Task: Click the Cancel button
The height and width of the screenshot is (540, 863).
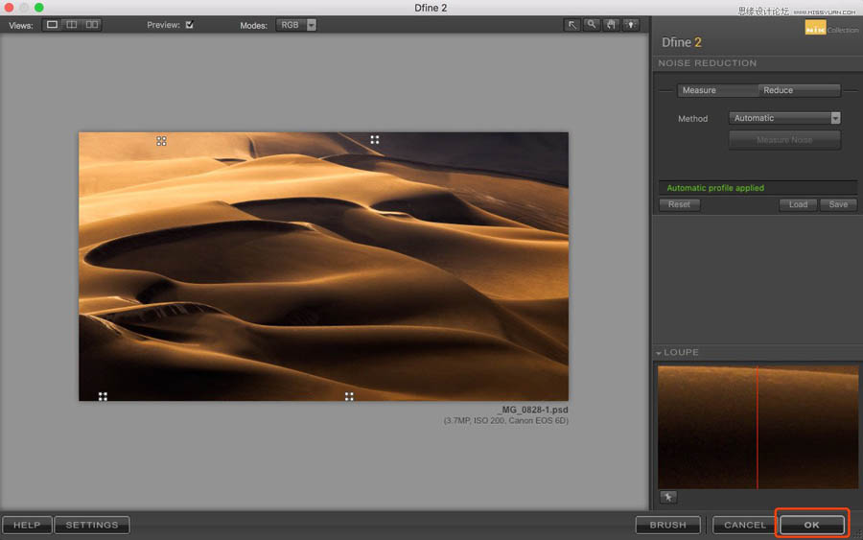Action: pyautogui.click(x=745, y=525)
